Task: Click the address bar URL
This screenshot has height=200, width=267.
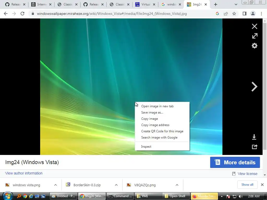Action: pyautogui.click(x=112, y=14)
